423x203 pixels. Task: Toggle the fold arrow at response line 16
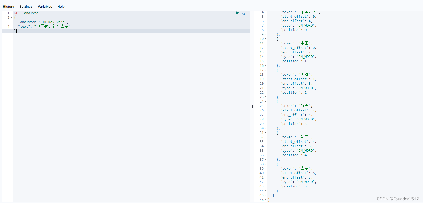coord(265,66)
